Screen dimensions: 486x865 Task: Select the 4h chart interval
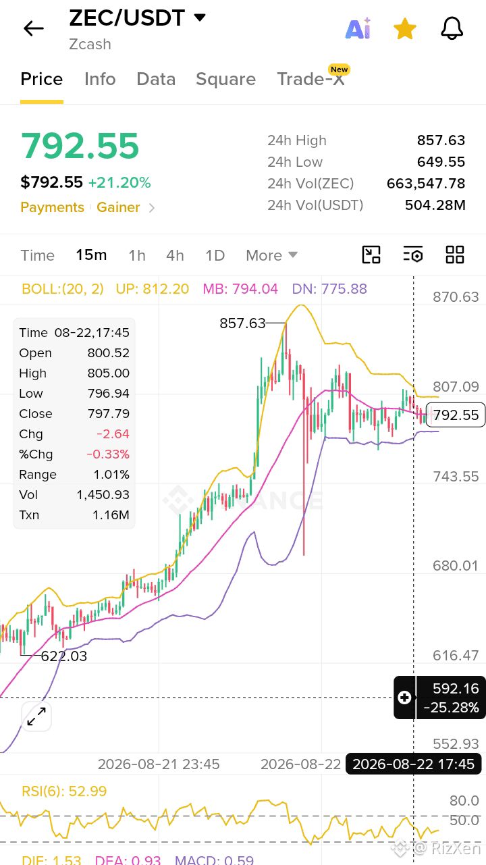point(175,255)
